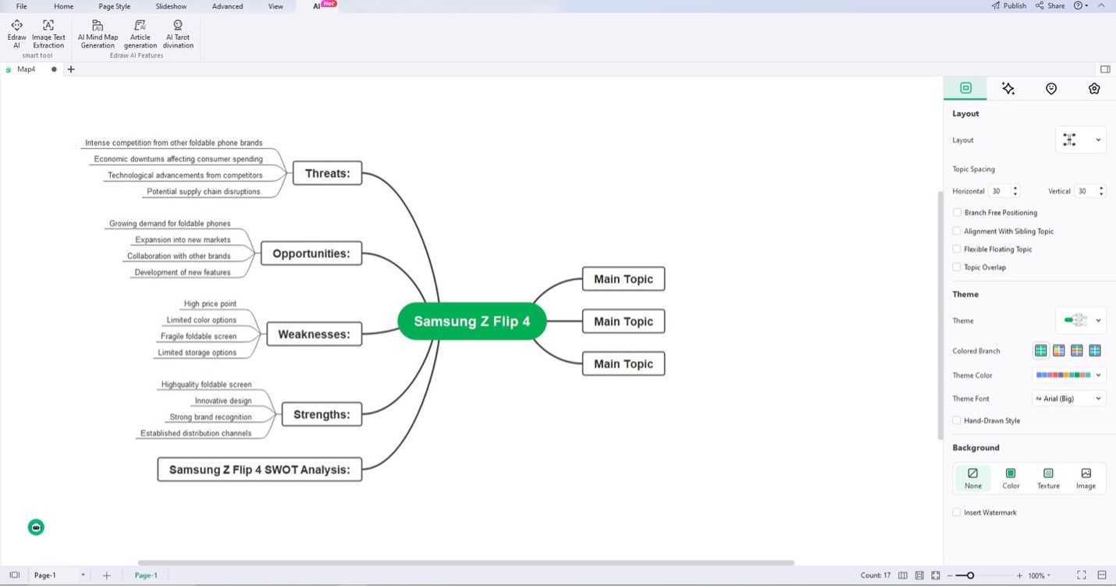Open the help question mark menu
Screen dimensions: 1116x588
coord(1081,5)
